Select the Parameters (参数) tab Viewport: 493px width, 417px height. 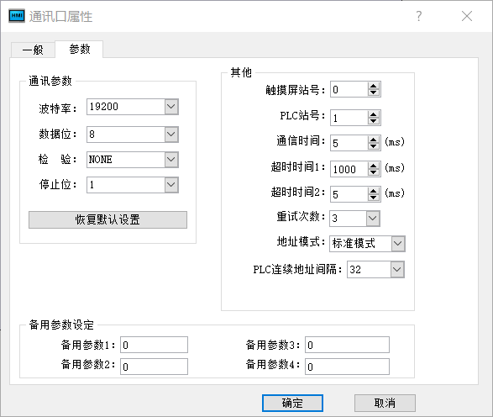click(x=79, y=49)
